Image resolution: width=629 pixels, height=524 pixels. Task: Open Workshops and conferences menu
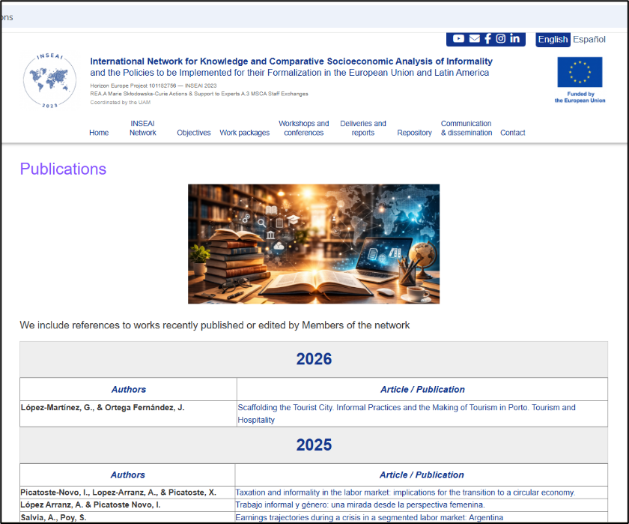click(x=303, y=128)
